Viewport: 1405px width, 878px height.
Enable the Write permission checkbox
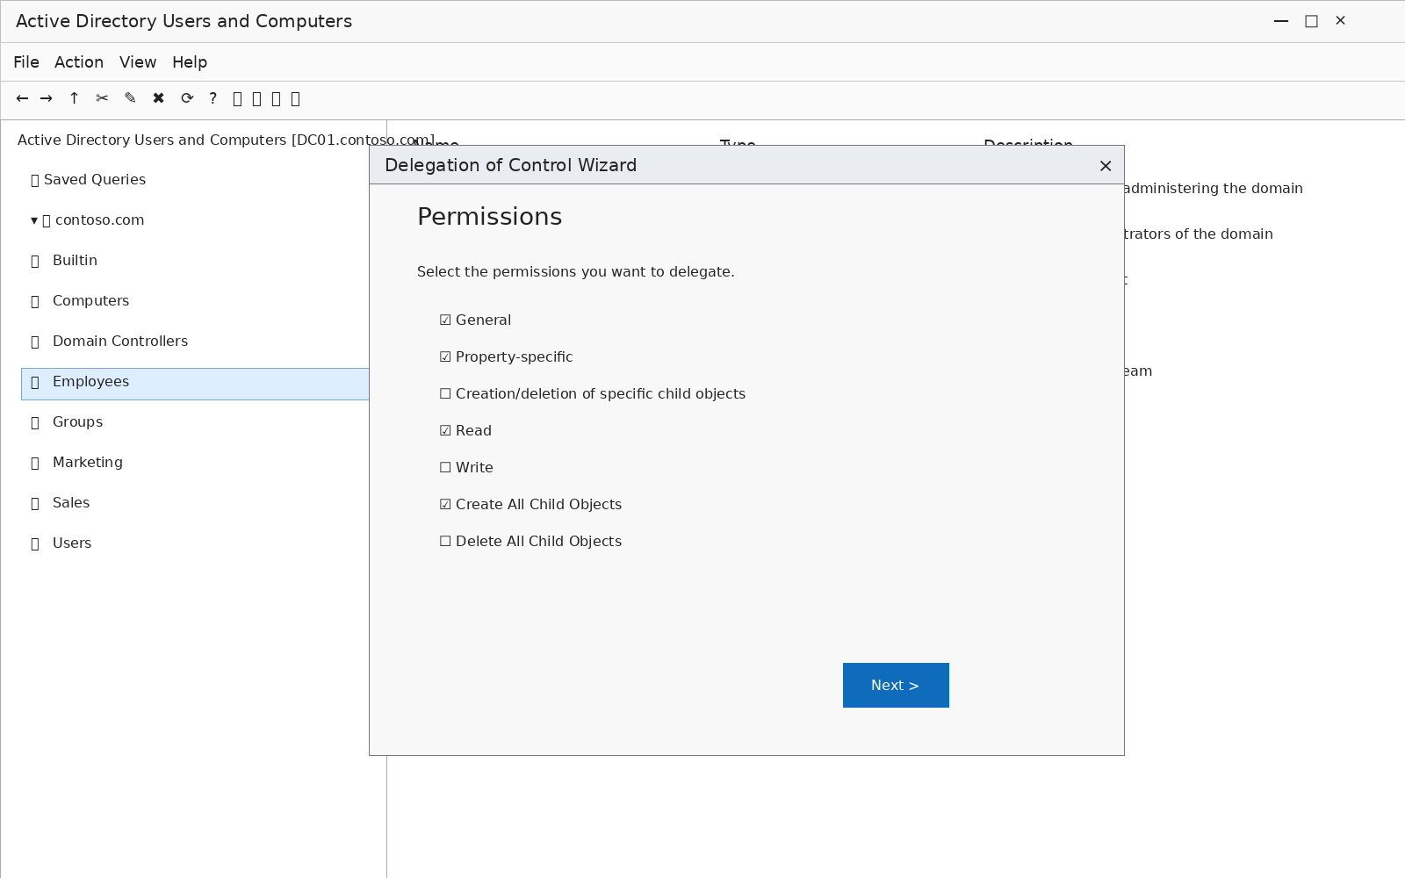[445, 468]
